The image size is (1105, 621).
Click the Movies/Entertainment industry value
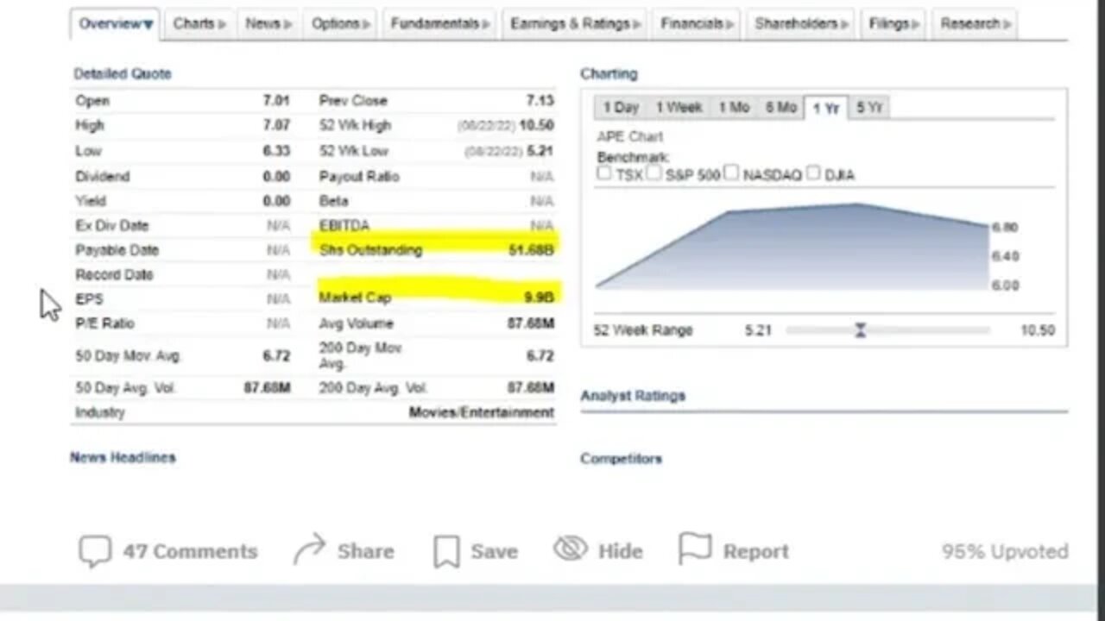pyautogui.click(x=482, y=412)
